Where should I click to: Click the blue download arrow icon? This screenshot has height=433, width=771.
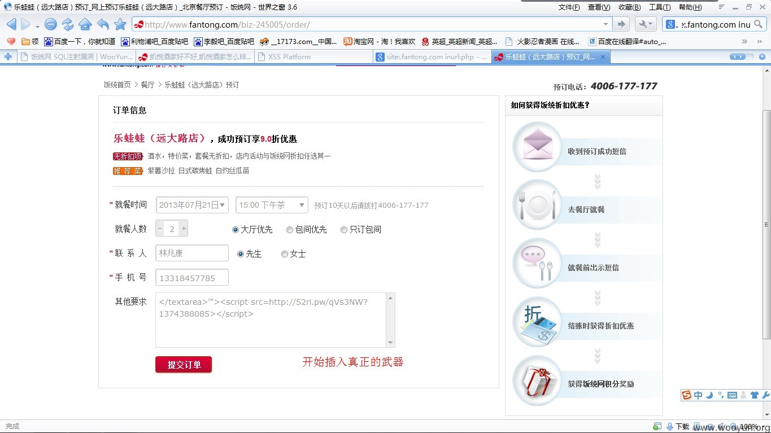(669, 426)
